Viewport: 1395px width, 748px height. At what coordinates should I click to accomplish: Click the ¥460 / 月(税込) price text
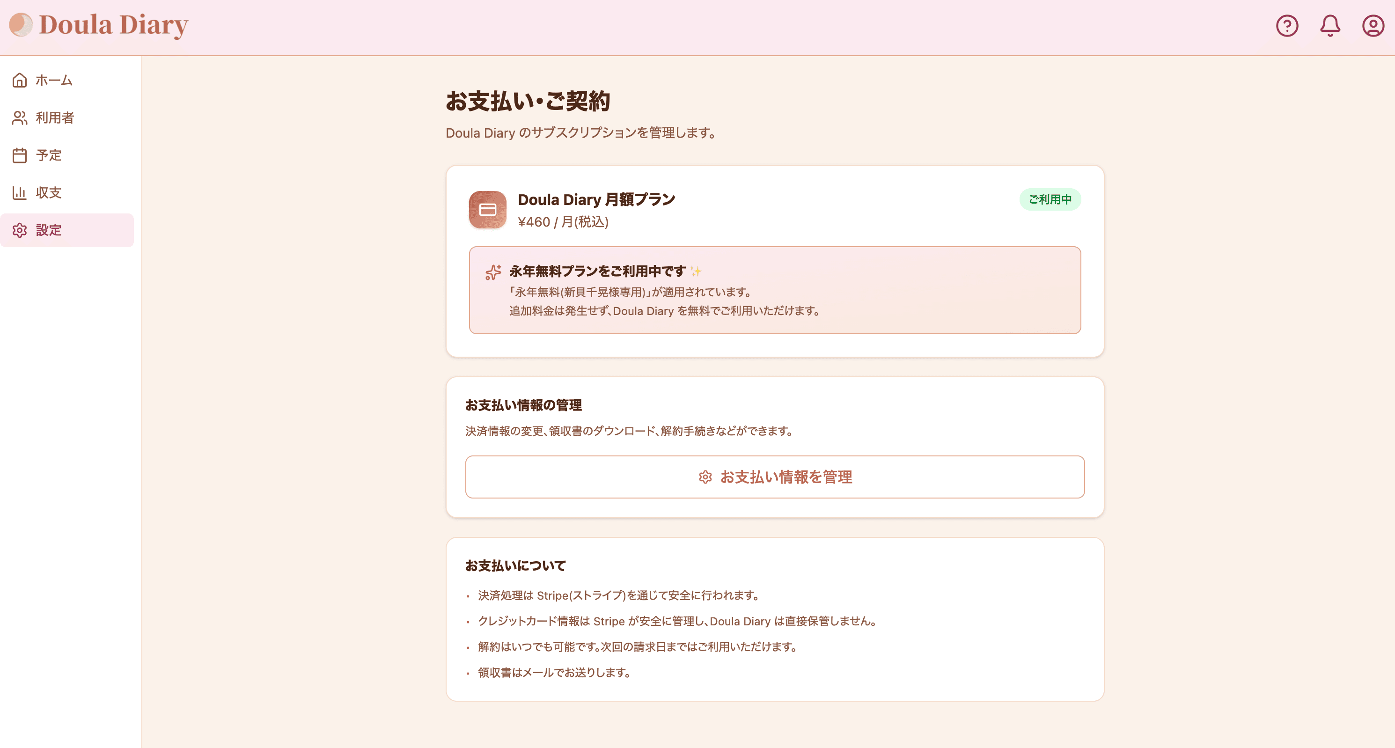pyautogui.click(x=563, y=222)
